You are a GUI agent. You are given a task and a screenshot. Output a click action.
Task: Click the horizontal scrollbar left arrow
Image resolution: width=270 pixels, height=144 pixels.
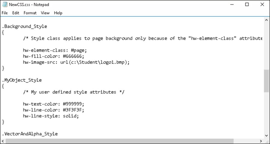3,141
